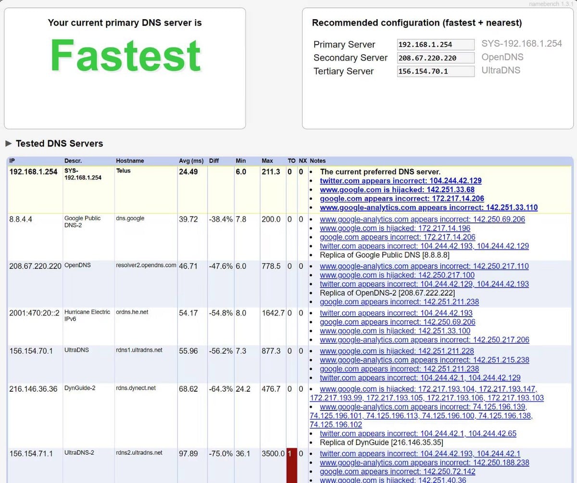Select the Secondary Server OpenDNS field
Screen dimensions: 577x483
[435, 58]
